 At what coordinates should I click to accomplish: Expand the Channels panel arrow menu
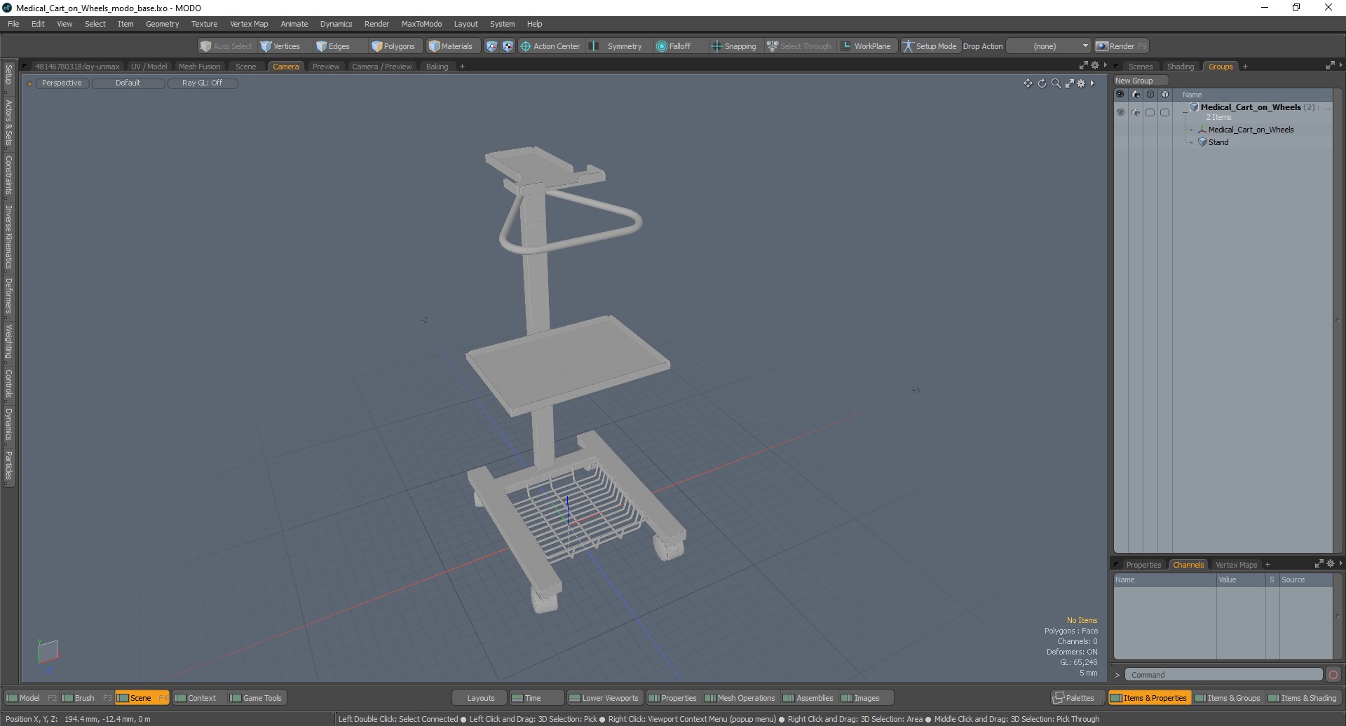tap(1341, 563)
